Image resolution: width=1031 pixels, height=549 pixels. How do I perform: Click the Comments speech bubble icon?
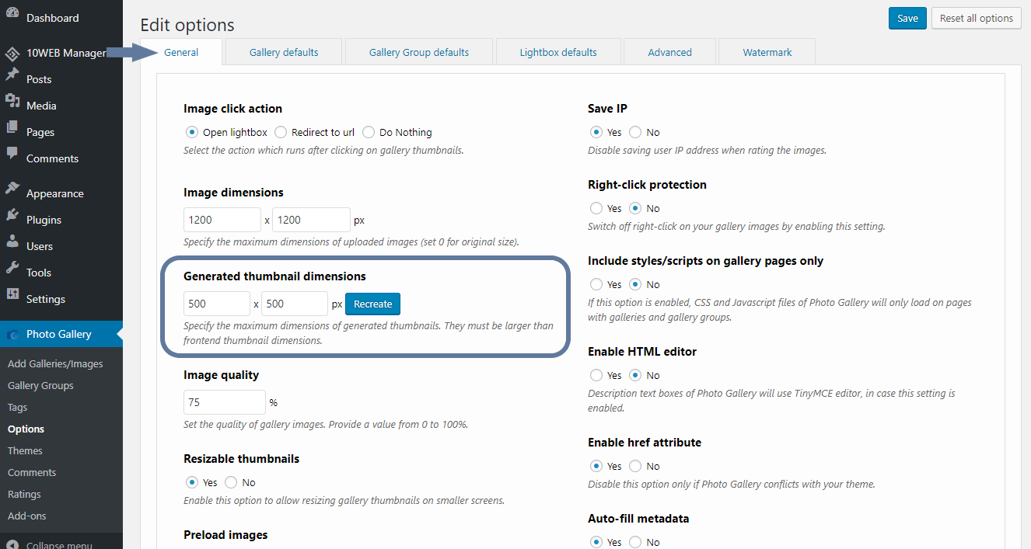tap(12, 155)
